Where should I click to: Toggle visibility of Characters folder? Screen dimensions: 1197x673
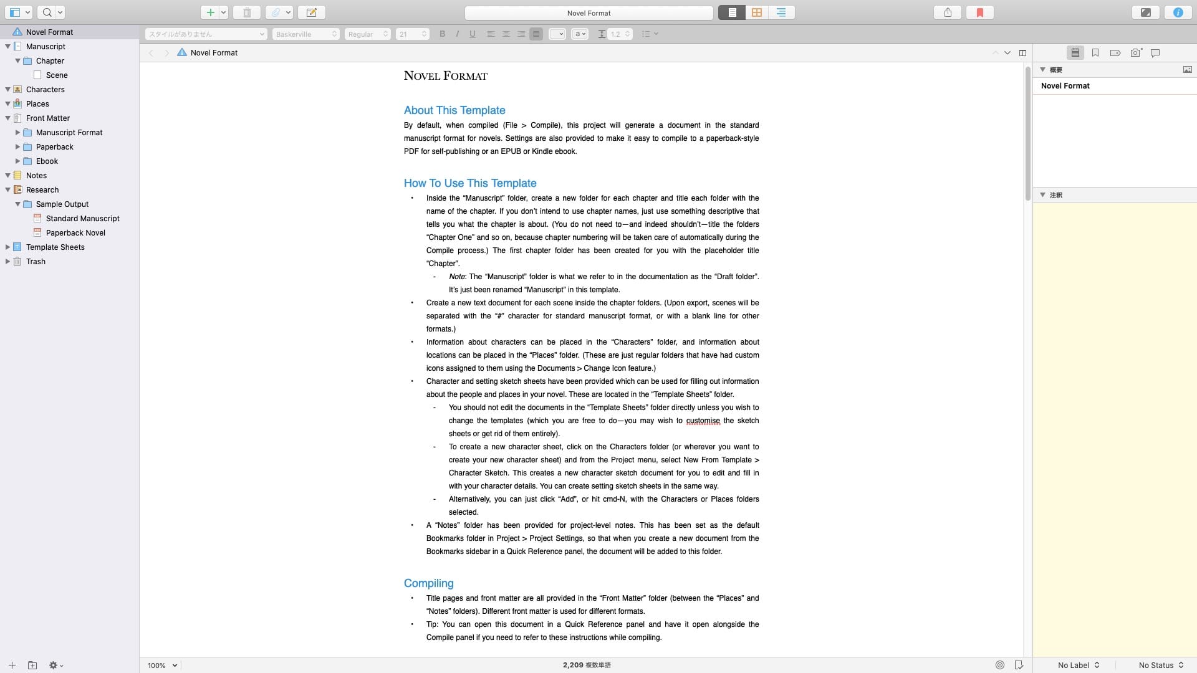point(7,88)
